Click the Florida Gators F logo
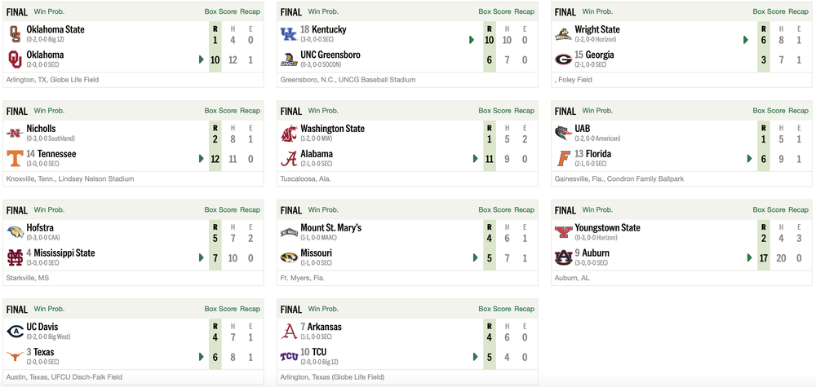The height and width of the screenshot is (387, 816). pos(562,158)
